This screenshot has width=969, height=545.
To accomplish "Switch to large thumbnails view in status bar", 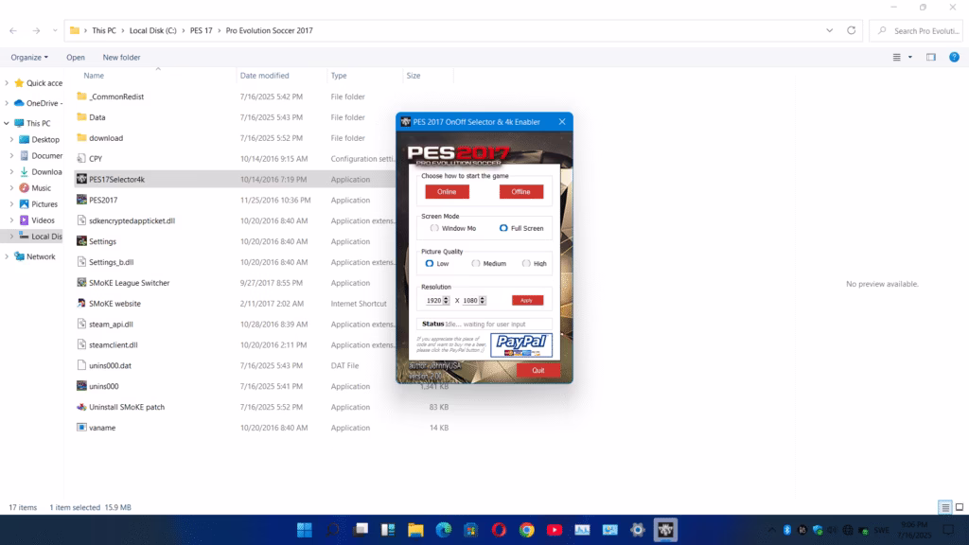I will (960, 507).
